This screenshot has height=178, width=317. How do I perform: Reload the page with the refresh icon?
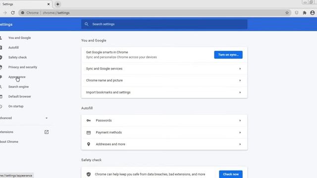point(13,13)
